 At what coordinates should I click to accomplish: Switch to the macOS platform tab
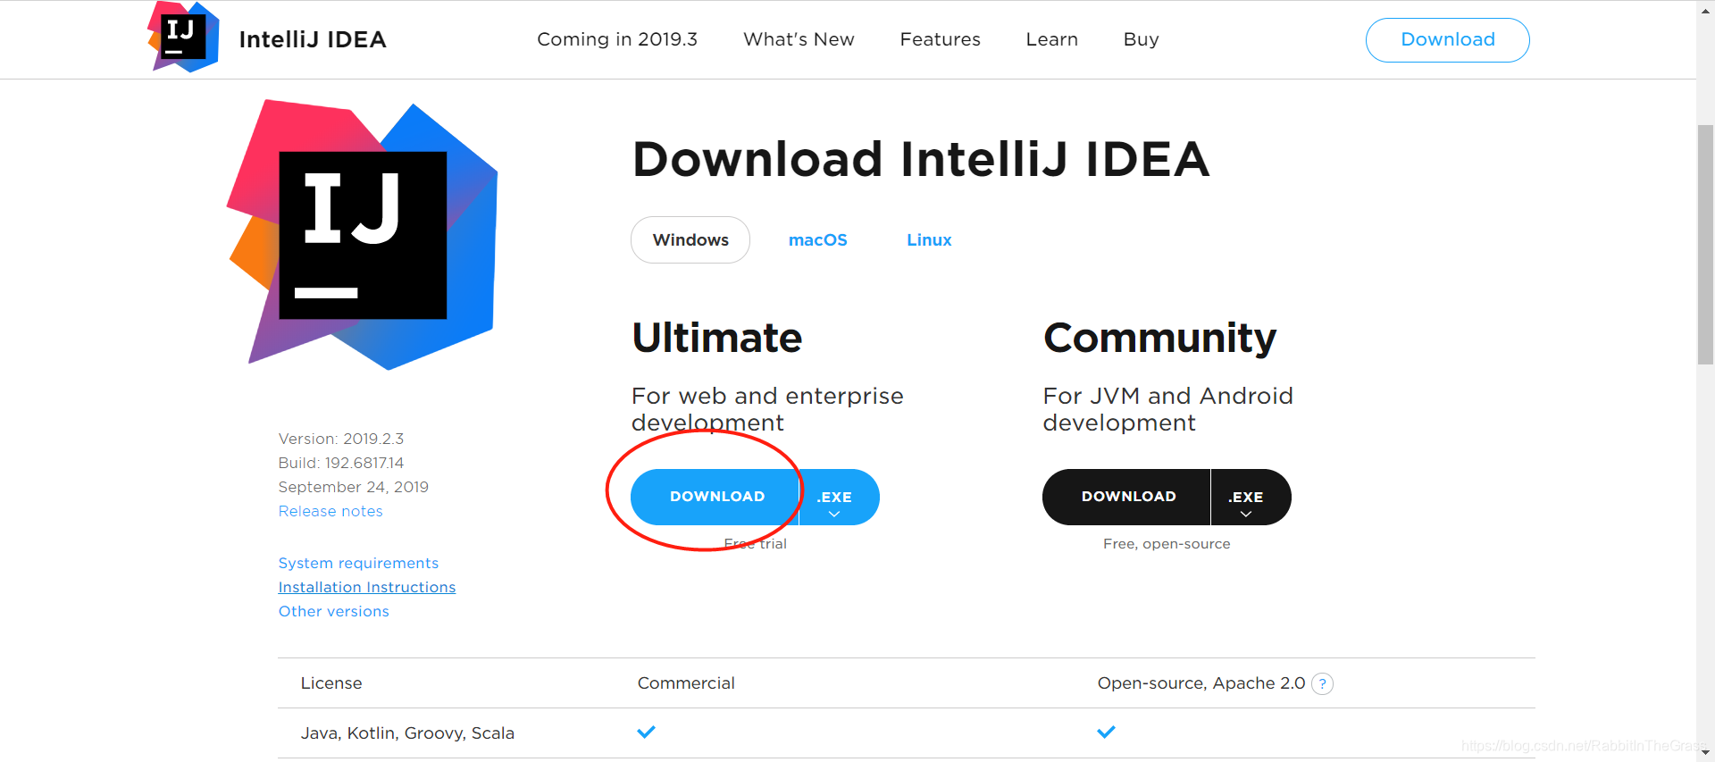tap(817, 239)
